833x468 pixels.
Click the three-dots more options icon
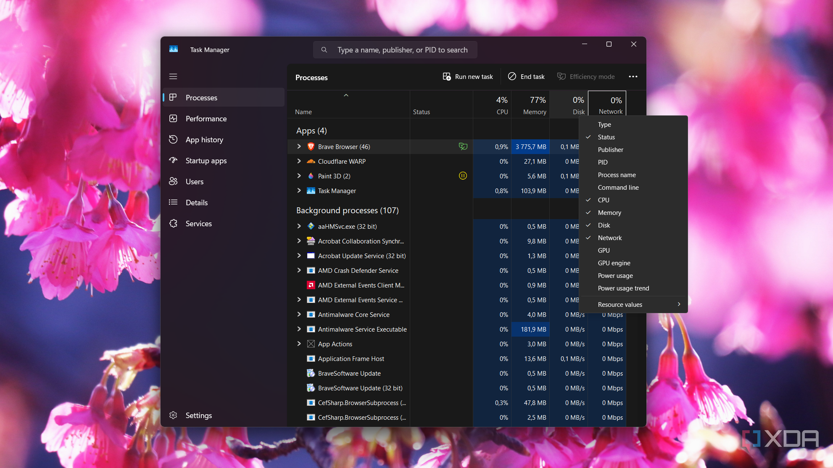633,76
